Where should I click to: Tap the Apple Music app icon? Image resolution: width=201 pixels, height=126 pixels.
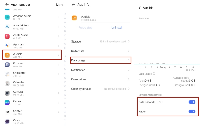[7, 36]
